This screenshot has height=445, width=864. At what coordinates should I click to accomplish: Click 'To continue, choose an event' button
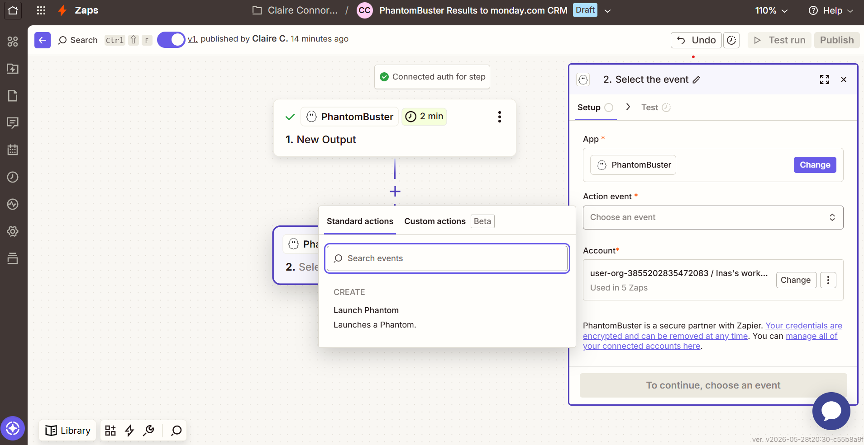713,385
